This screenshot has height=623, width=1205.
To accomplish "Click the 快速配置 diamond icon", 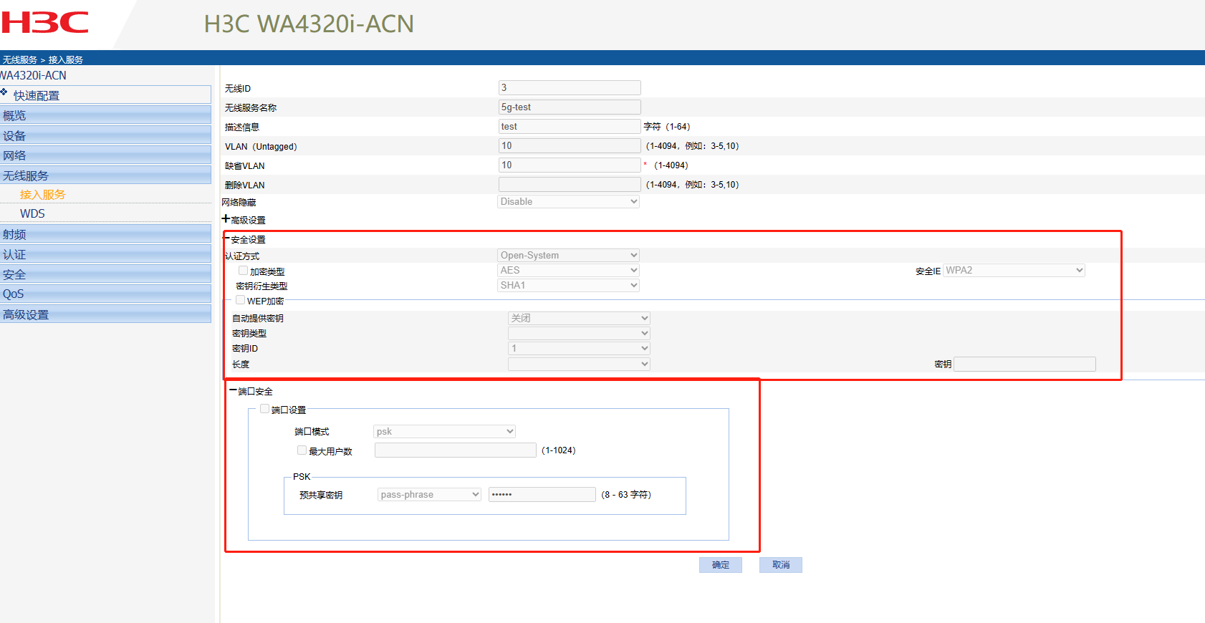I will point(4,92).
